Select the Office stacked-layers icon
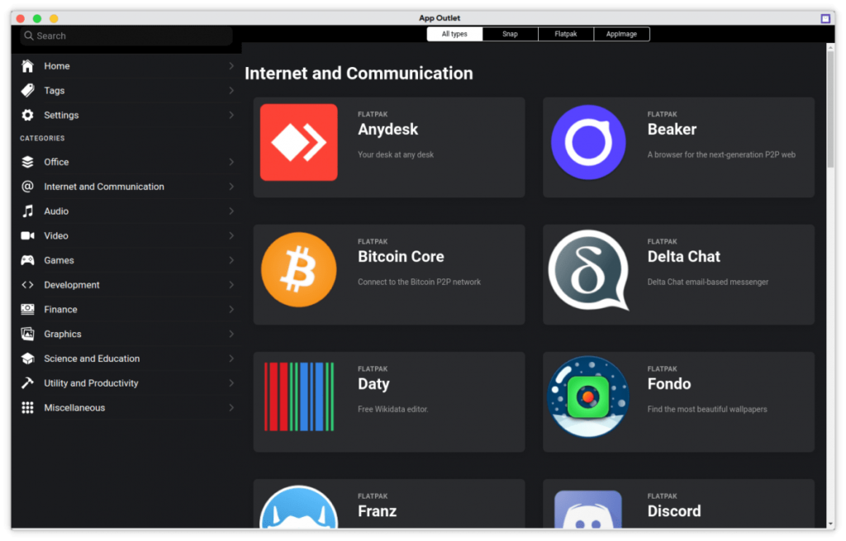 coord(27,162)
